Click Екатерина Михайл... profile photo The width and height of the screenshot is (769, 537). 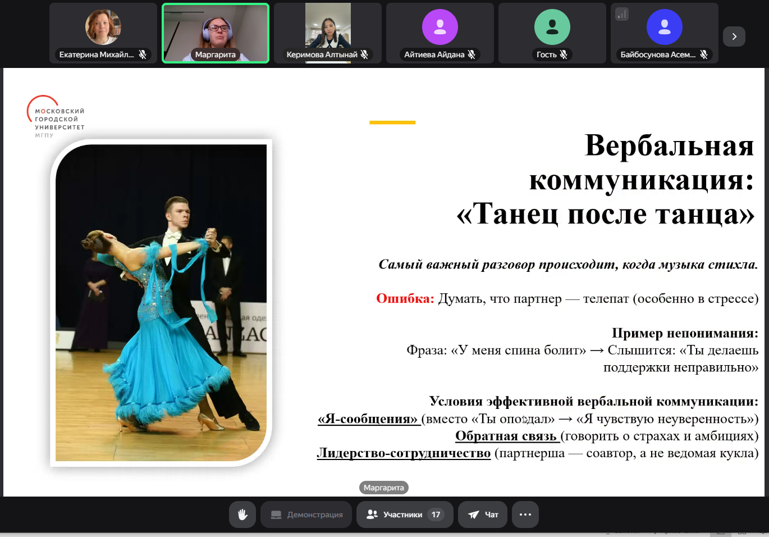click(x=103, y=27)
